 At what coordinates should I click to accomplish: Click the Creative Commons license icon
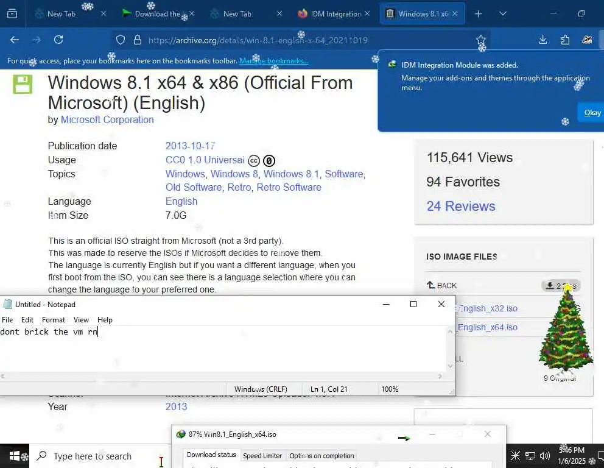[254, 160]
